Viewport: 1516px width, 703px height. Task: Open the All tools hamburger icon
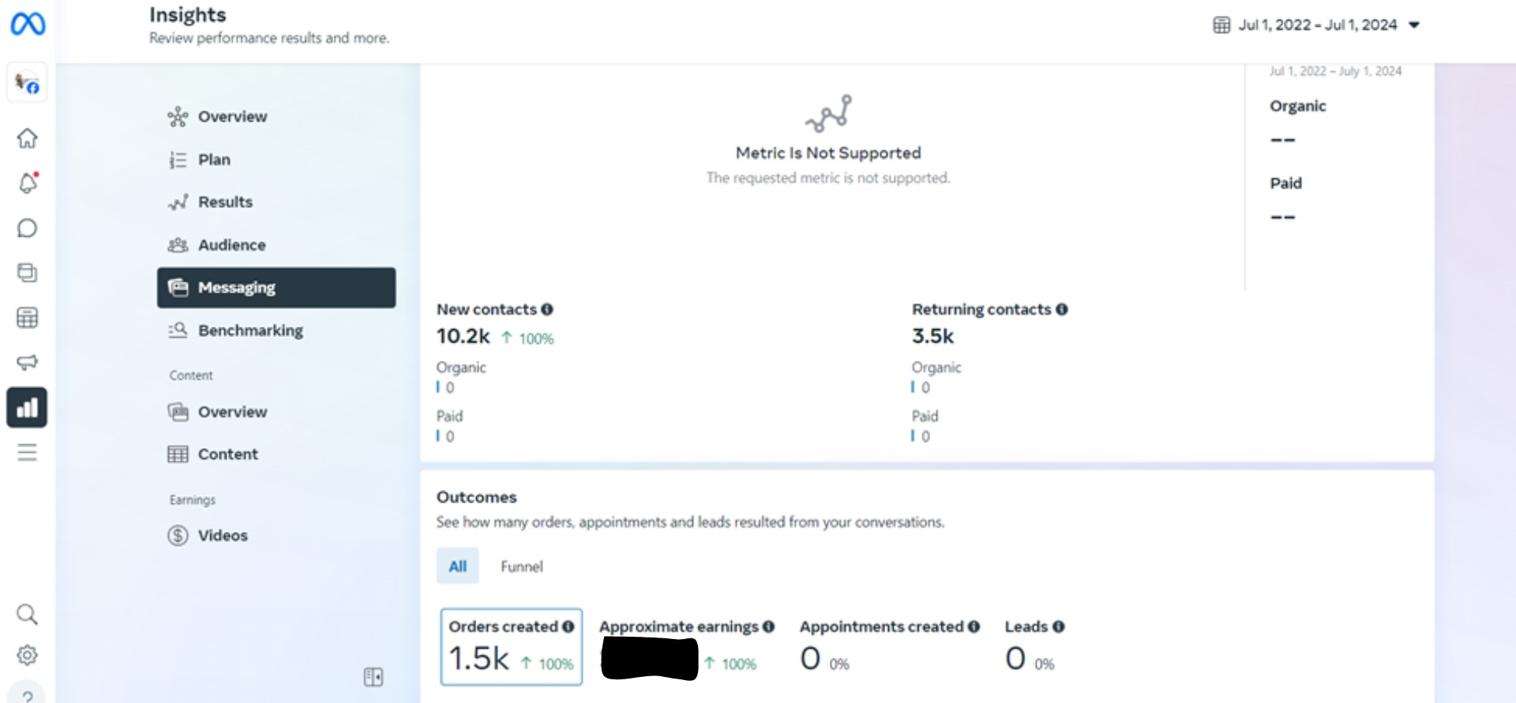coord(28,453)
